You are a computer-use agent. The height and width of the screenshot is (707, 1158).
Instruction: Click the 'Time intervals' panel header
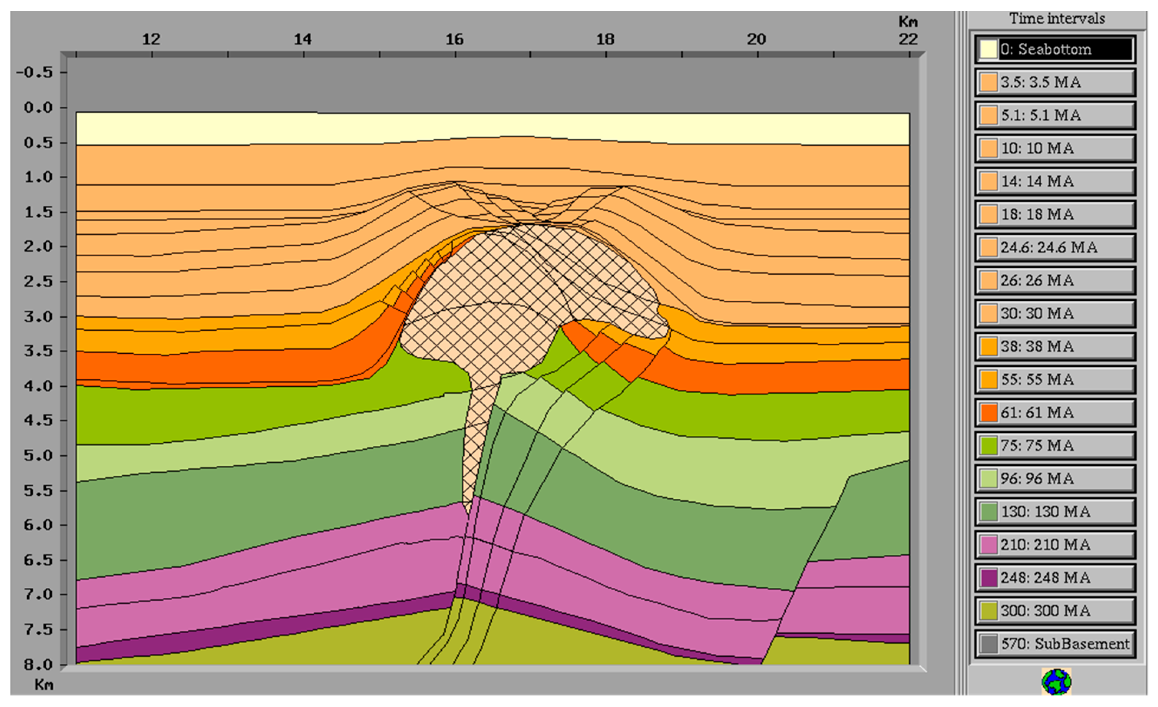coord(1057,19)
